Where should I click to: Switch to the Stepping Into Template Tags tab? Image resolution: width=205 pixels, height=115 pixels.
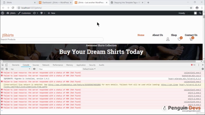pos(127,3)
